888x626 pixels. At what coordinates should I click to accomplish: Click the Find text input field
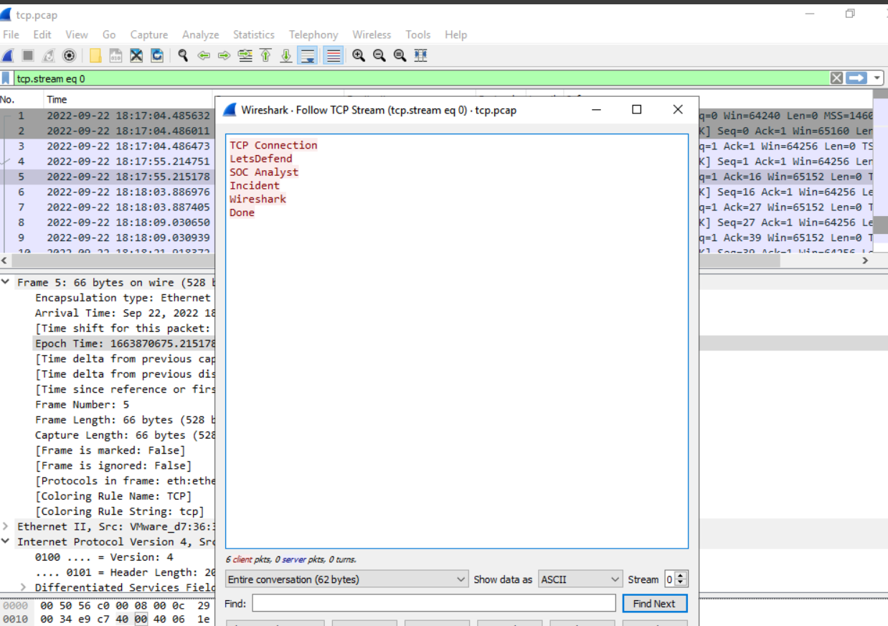pyautogui.click(x=433, y=604)
